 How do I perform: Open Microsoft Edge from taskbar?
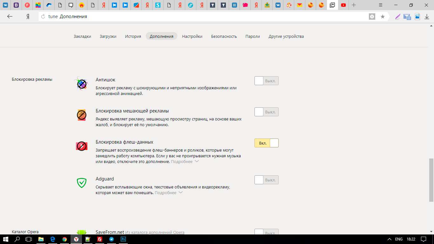pyautogui.click(x=53, y=239)
